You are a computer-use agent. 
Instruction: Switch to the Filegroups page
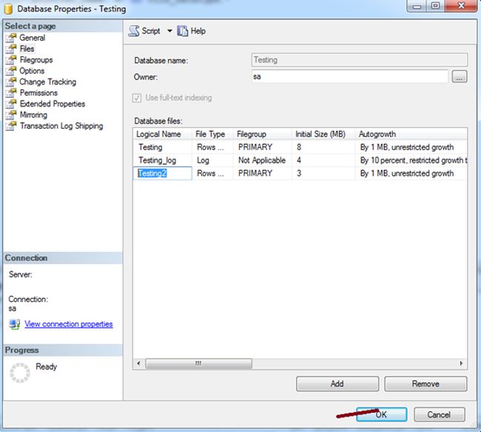pyautogui.click(x=36, y=60)
